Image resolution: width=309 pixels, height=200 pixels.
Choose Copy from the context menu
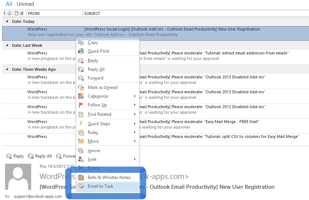click(x=108, y=42)
